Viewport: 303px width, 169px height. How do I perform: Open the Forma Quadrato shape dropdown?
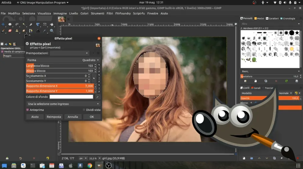(63, 60)
